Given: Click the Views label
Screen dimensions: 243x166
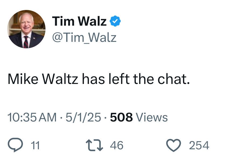Looking at the screenshot, I should [152, 117].
